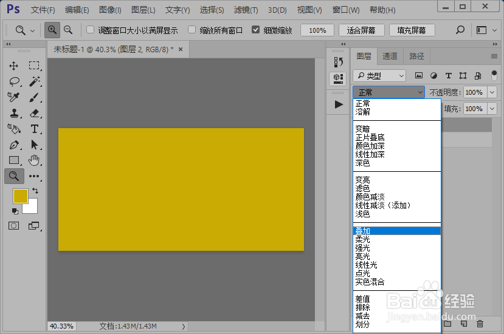Open the 图层(L) menu

[x=143, y=10]
